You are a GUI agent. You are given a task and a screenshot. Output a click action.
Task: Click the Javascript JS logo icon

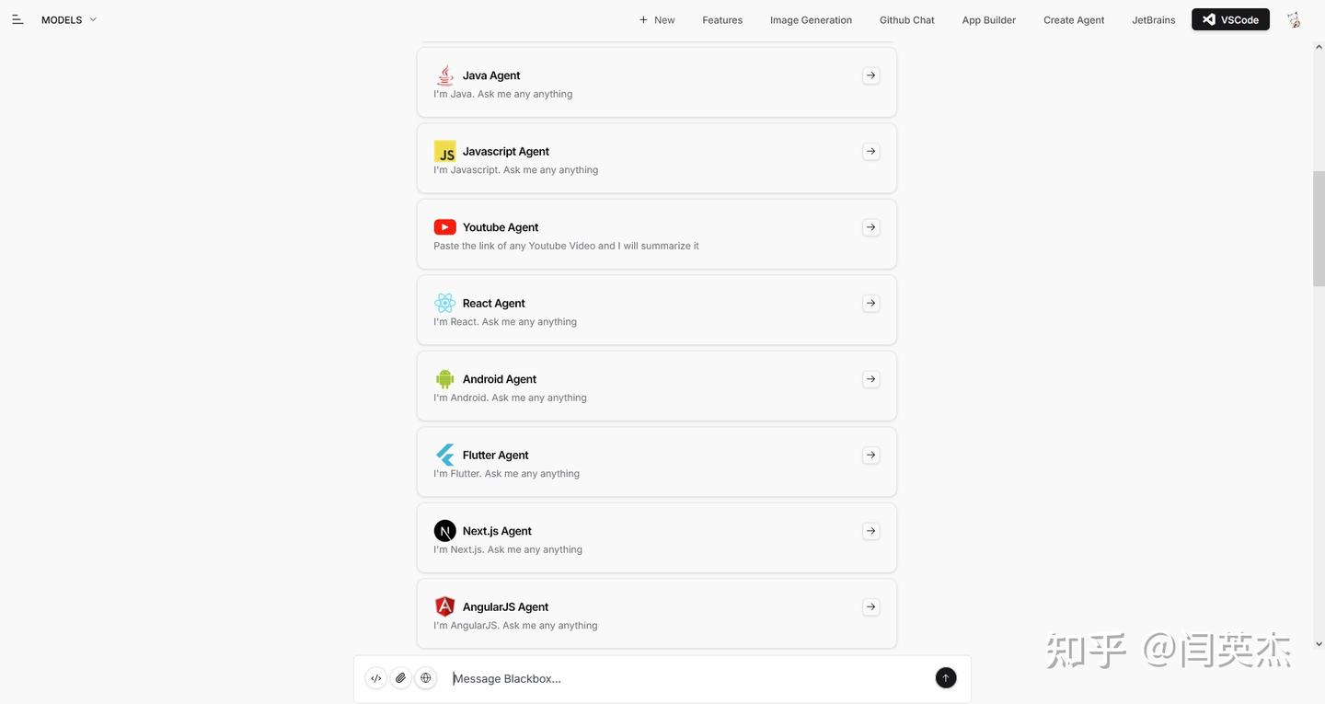tap(444, 151)
